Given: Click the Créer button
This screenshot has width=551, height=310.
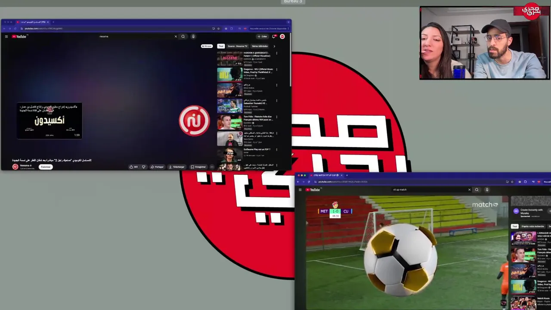Looking at the screenshot, I should (x=262, y=37).
